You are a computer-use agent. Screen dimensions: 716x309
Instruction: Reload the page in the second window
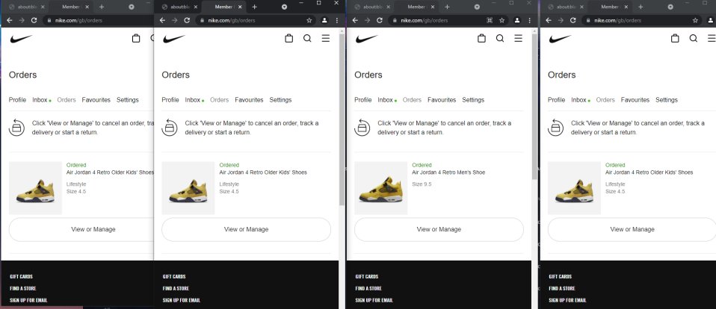click(x=187, y=20)
